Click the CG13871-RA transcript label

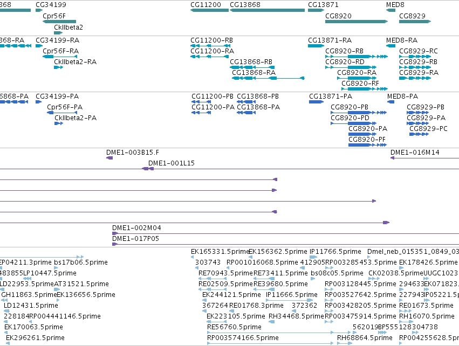330,40
